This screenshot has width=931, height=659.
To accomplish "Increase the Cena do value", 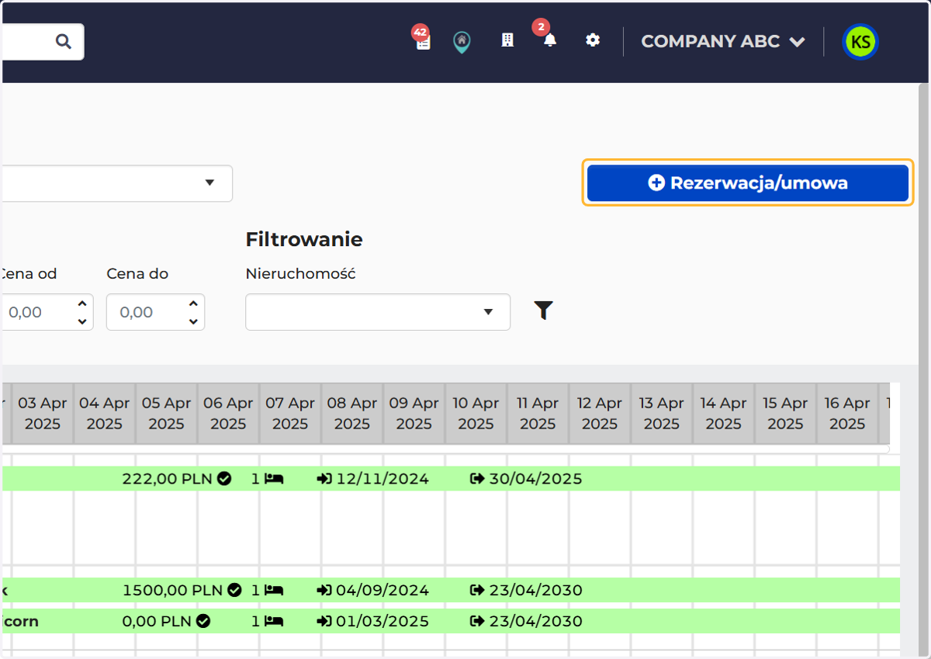I will coord(193,303).
